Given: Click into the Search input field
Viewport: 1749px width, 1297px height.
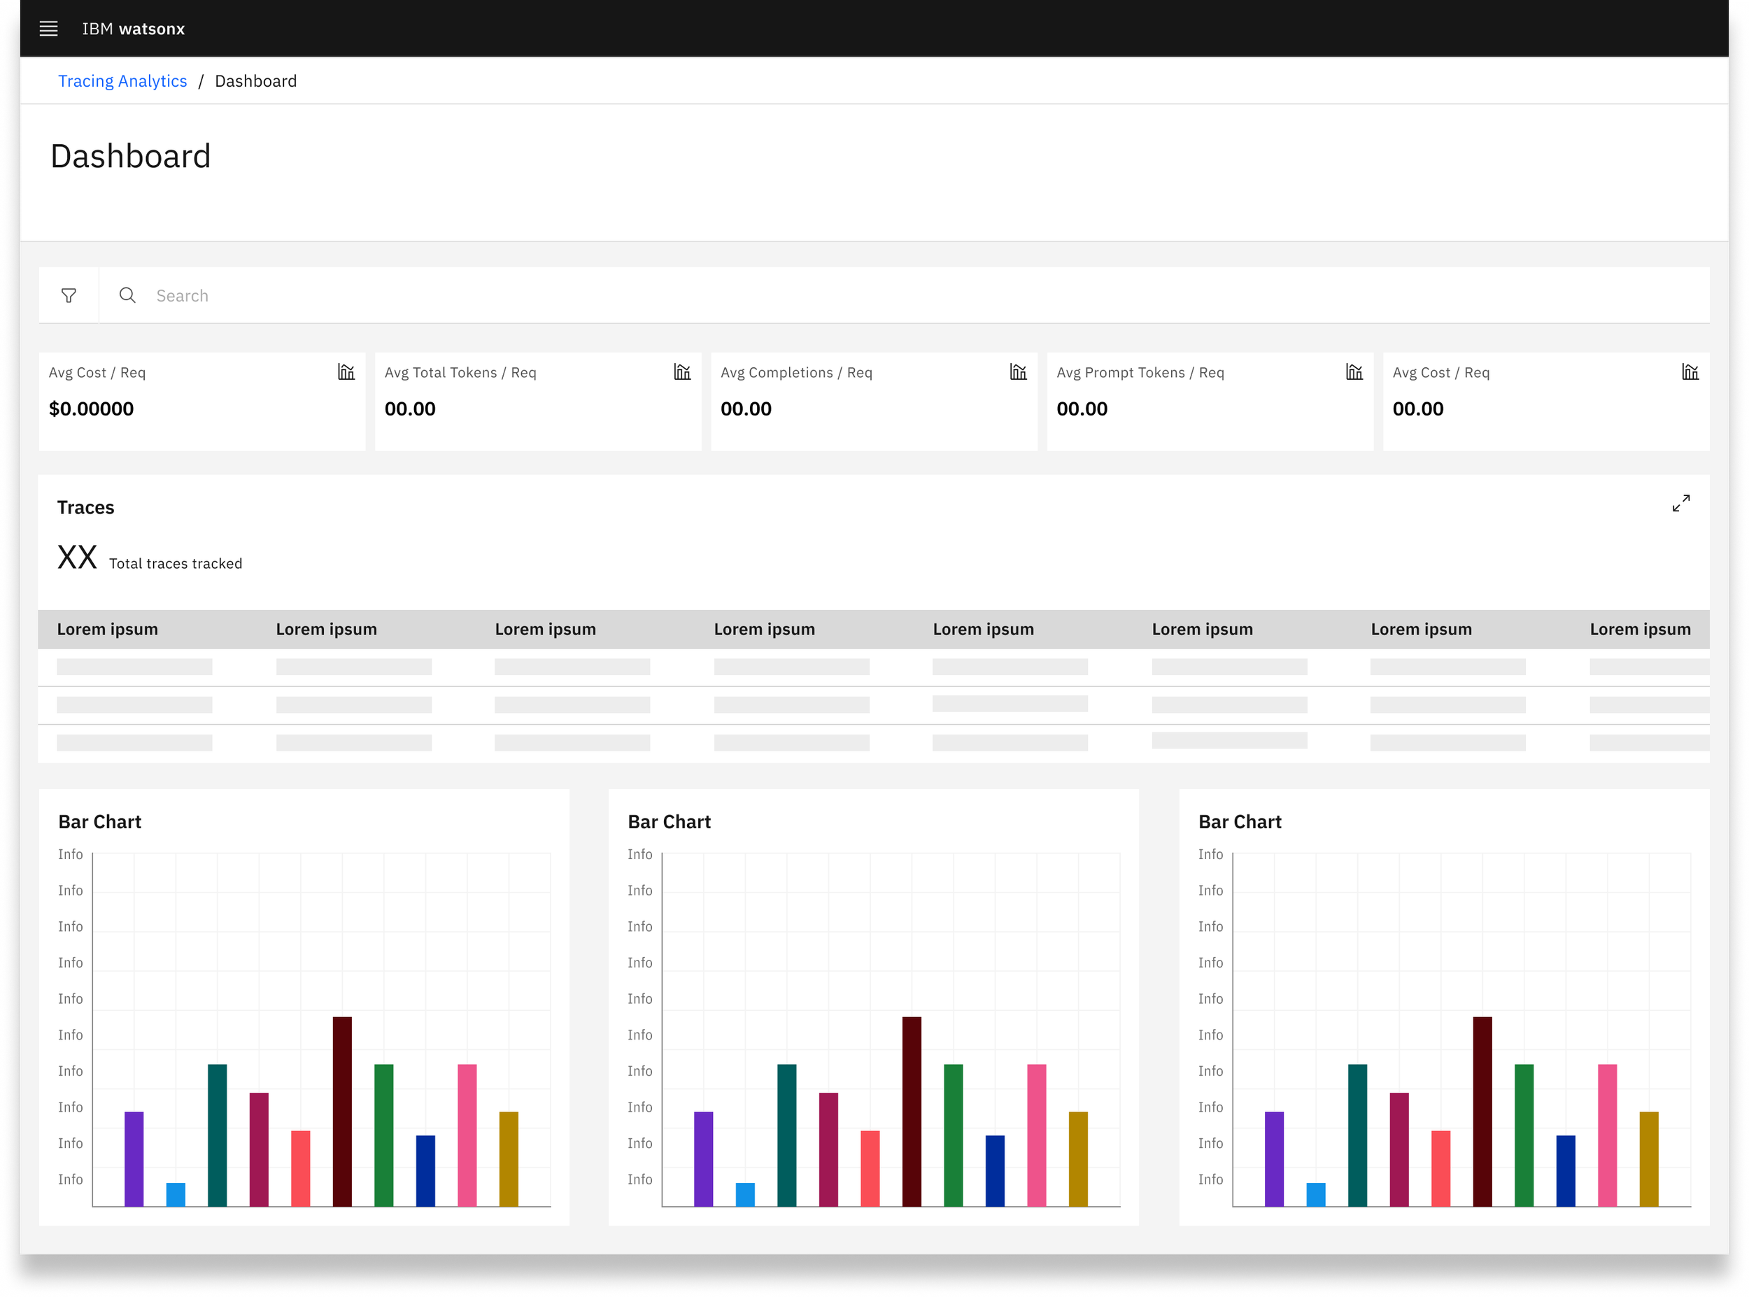Looking at the screenshot, I should (x=926, y=296).
